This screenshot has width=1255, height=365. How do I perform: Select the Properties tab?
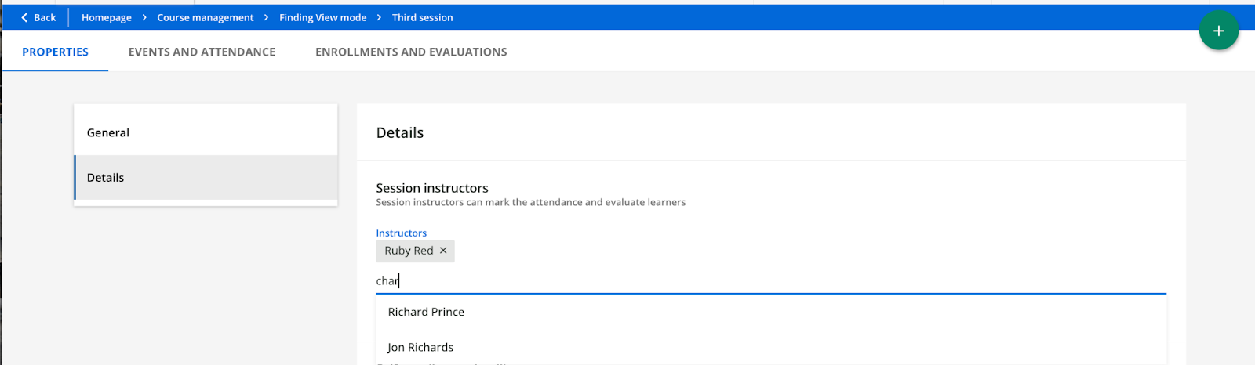tap(55, 52)
